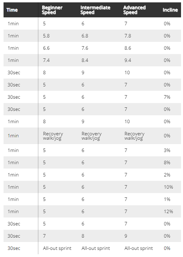Select the 7.6 intermediate speed cell
This screenshot has width=183, height=257.
[85, 48]
